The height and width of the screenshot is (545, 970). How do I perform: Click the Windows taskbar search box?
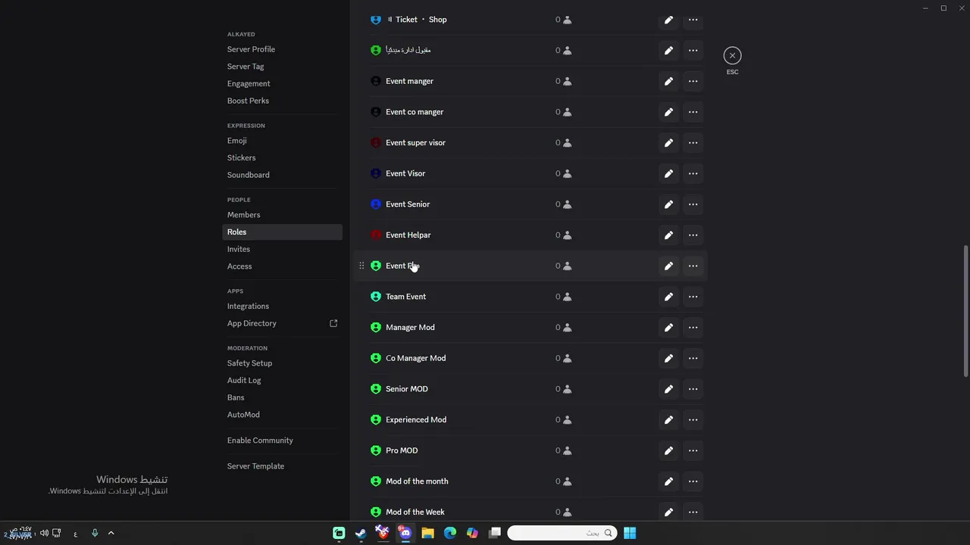[562, 533]
